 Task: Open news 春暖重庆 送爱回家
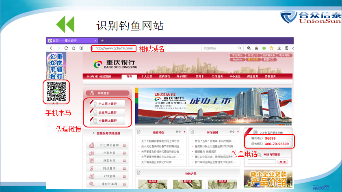point(206,151)
